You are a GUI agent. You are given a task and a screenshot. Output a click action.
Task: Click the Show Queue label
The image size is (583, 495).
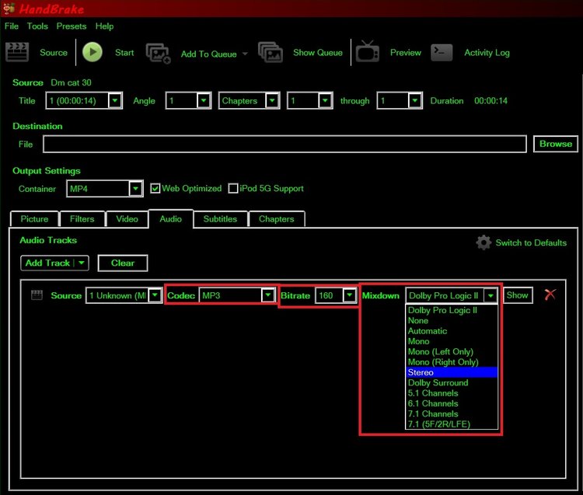317,52
